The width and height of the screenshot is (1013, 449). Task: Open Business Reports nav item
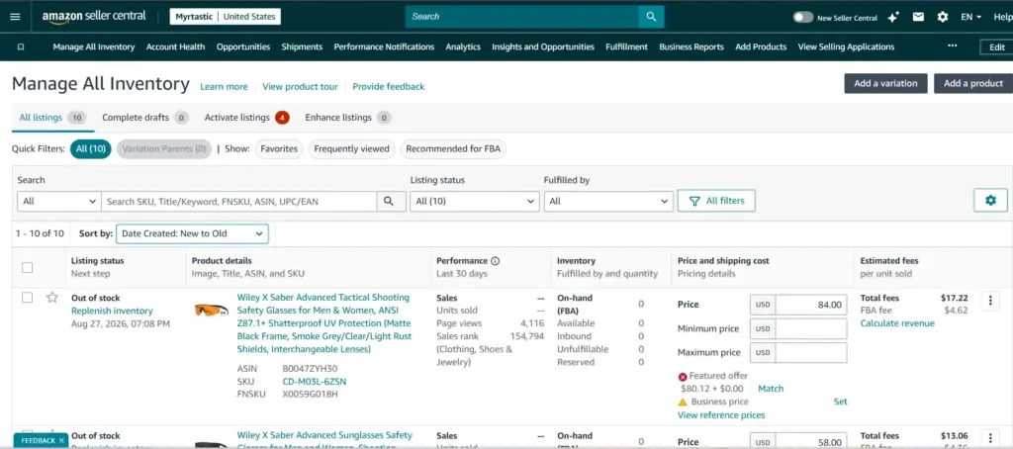click(x=691, y=47)
